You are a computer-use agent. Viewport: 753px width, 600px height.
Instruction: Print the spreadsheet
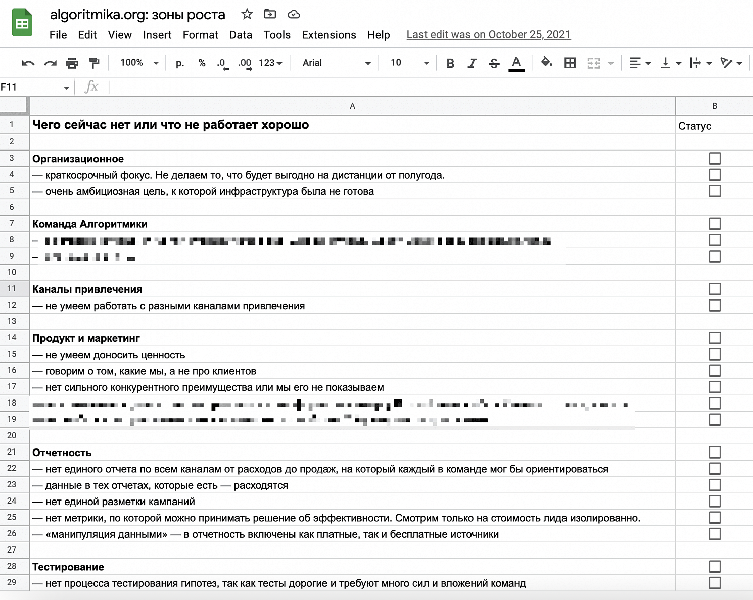click(72, 63)
